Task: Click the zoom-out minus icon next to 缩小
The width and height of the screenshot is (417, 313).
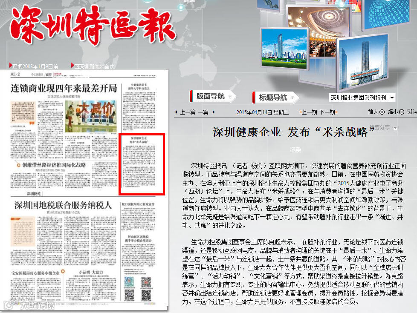Action: click(402, 112)
